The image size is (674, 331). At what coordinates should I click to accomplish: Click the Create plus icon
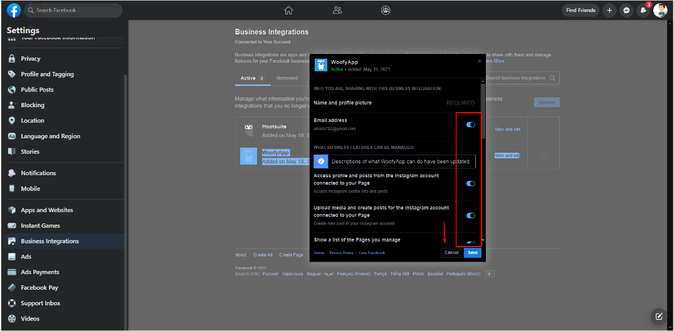[609, 11]
